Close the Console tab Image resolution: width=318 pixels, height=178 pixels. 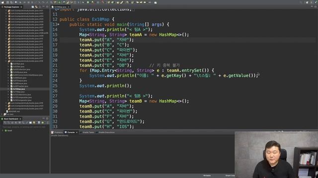click(x=77, y=133)
